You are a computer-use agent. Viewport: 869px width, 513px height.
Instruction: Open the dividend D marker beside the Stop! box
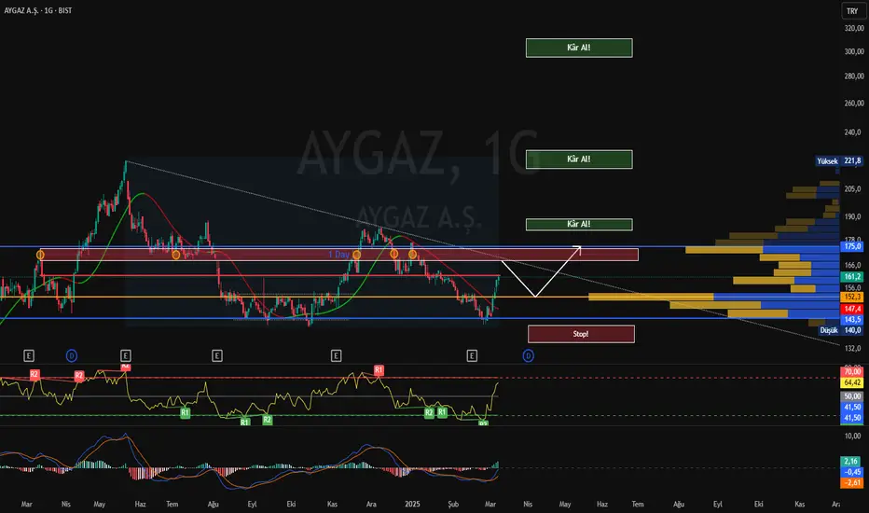(x=528, y=355)
